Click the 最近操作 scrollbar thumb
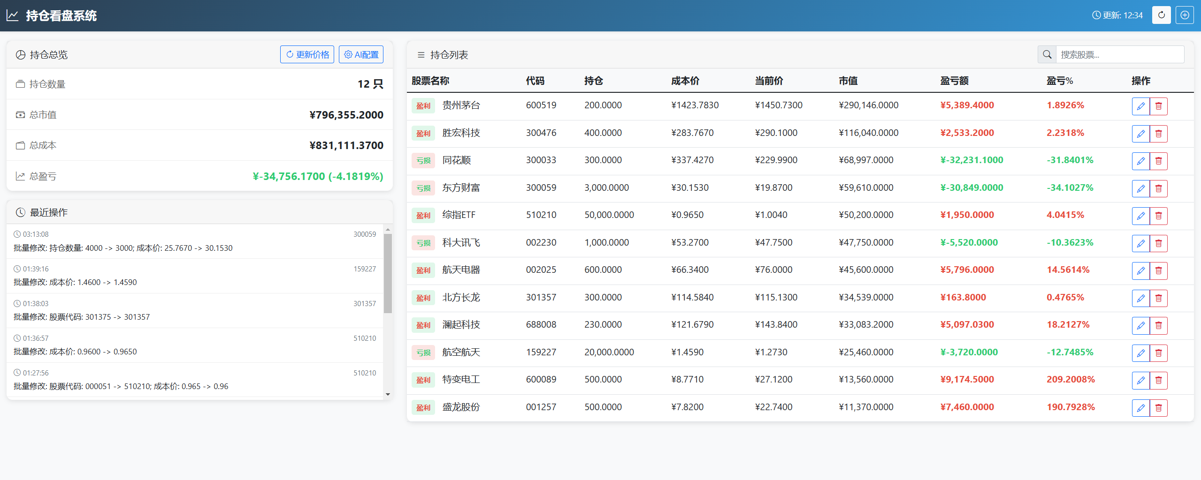 tap(388, 273)
